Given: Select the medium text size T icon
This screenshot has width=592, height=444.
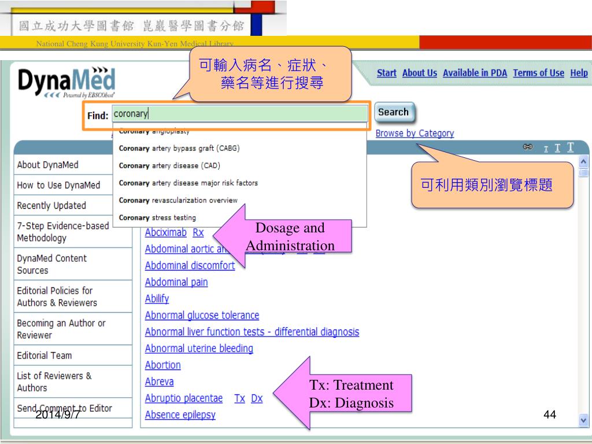Looking at the screenshot, I should click(x=557, y=148).
